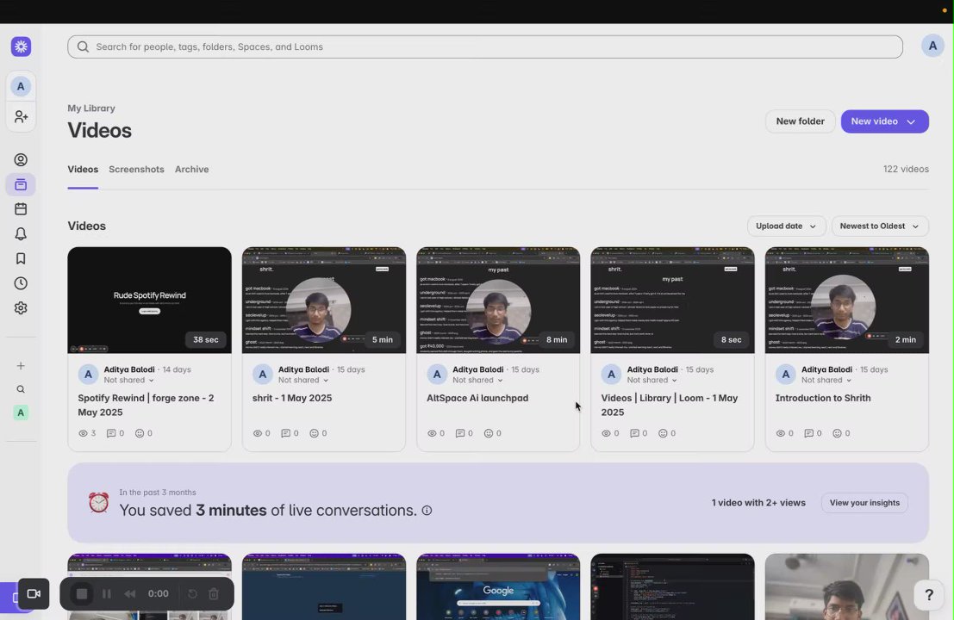Open the help question mark button
The image size is (954, 620).
coord(928,594)
